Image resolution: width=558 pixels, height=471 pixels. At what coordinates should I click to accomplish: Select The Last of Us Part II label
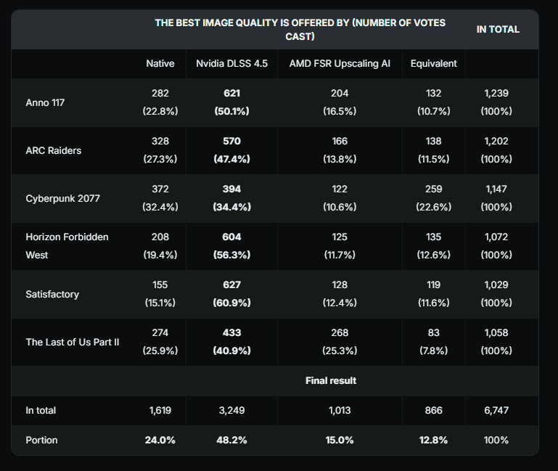(72, 342)
